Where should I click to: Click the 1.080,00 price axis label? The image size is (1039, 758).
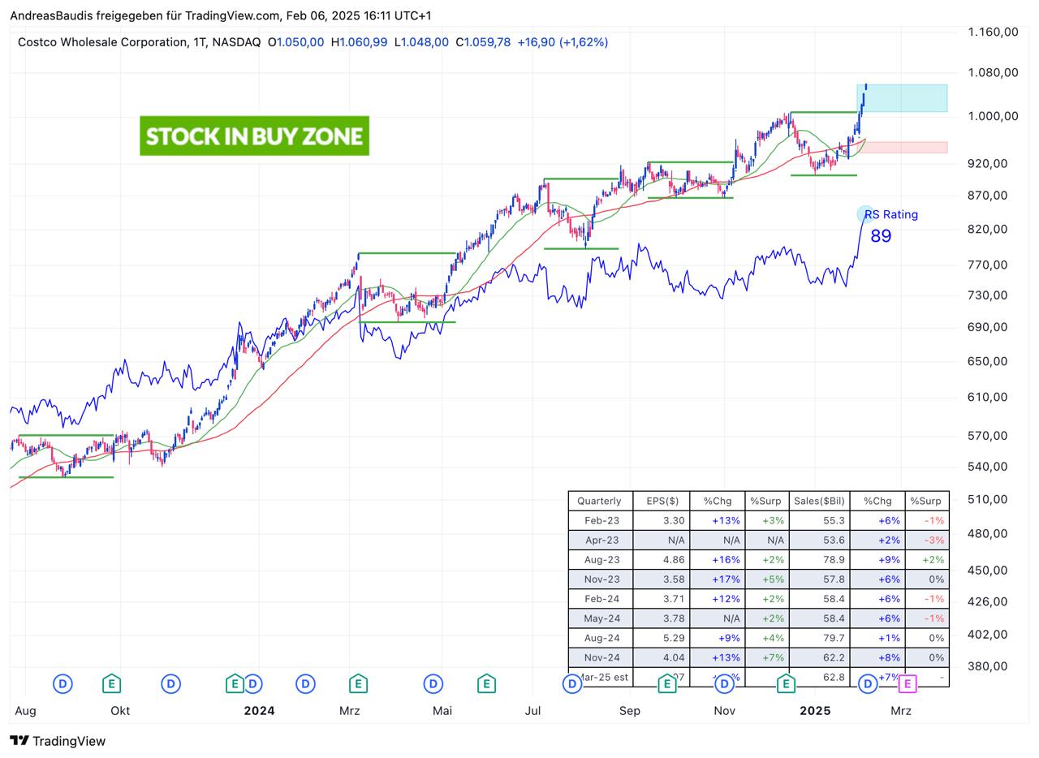(993, 72)
